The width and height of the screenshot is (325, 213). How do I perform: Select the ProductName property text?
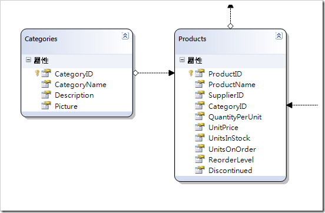(232, 85)
